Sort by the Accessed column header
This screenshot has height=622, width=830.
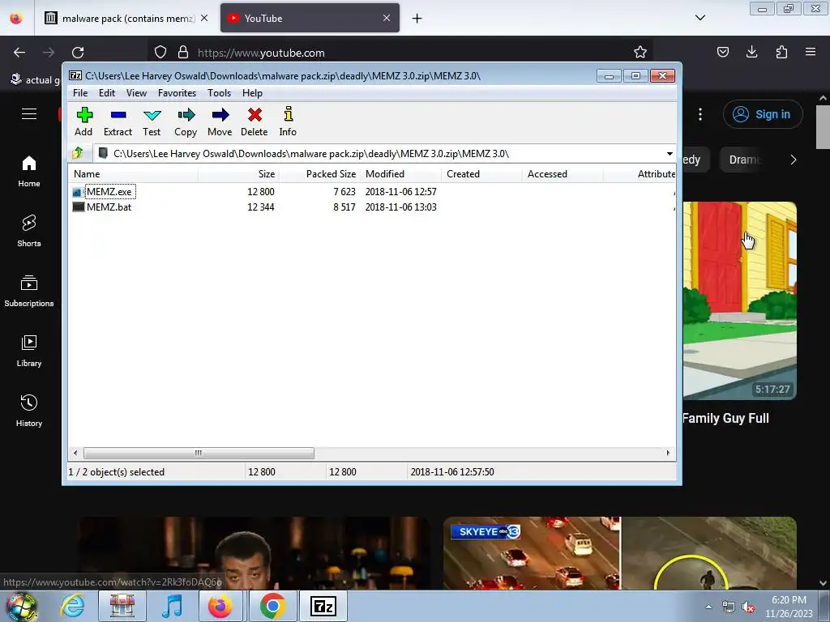tap(563, 174)
